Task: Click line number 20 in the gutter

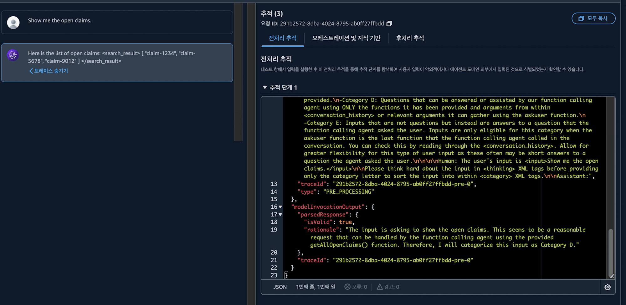Action: click(274, 253)
